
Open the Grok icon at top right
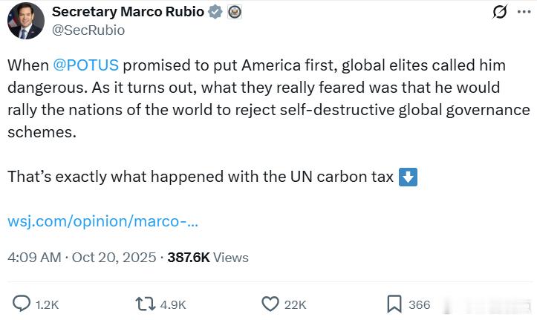[500, 13]
